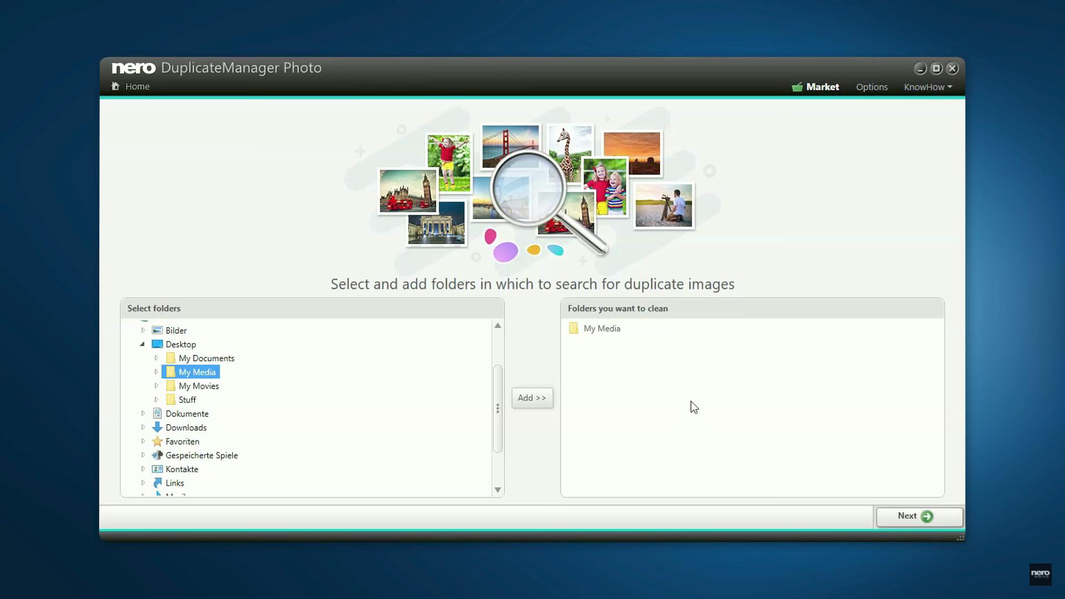This screenshot has width=1065, height=599.
Task: Click the Market basket icon
Action: pos(797,87)
